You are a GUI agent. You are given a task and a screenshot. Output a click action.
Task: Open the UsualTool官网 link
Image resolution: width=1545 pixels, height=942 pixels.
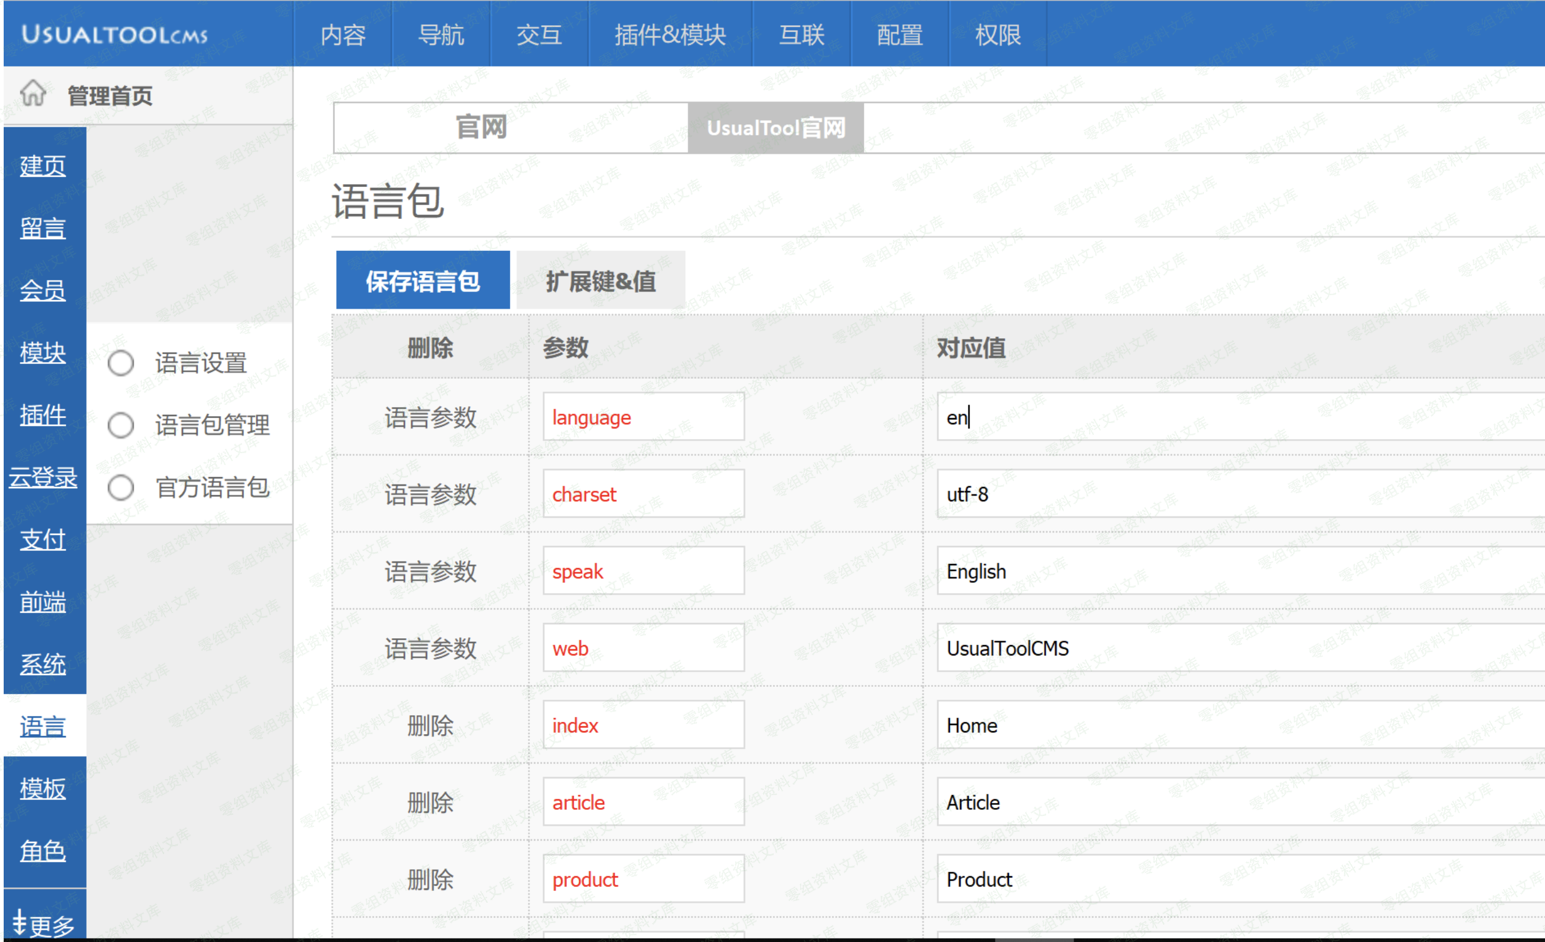[x=776, y=128]
